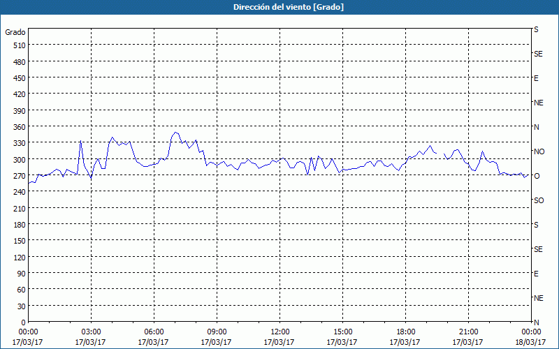559x349 pixels.
Task: Pick the 30 value on the left axis
Action: point(22,306)
